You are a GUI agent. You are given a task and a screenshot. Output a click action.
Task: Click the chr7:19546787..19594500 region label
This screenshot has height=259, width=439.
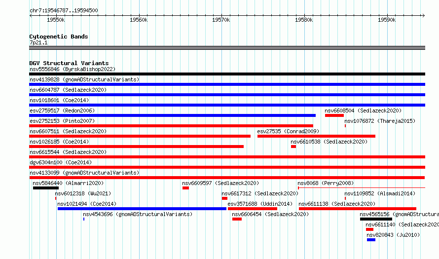(64, 11)
